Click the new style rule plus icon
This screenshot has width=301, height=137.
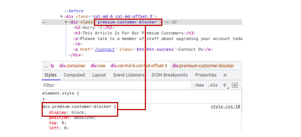(x=225, y=85)
